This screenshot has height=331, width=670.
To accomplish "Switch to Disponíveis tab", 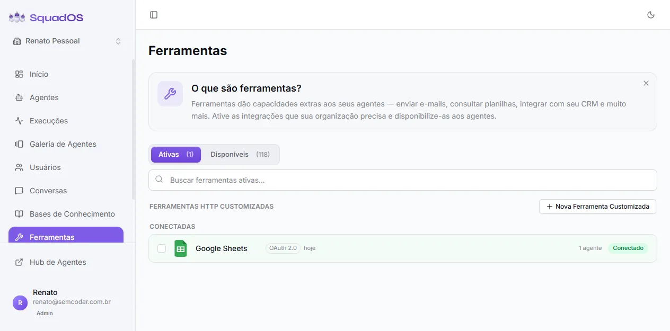I will pos(240,155).
